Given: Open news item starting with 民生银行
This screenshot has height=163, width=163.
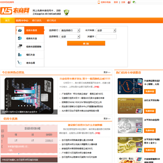Looking at the screenshot, I should (x=82, y=106).
